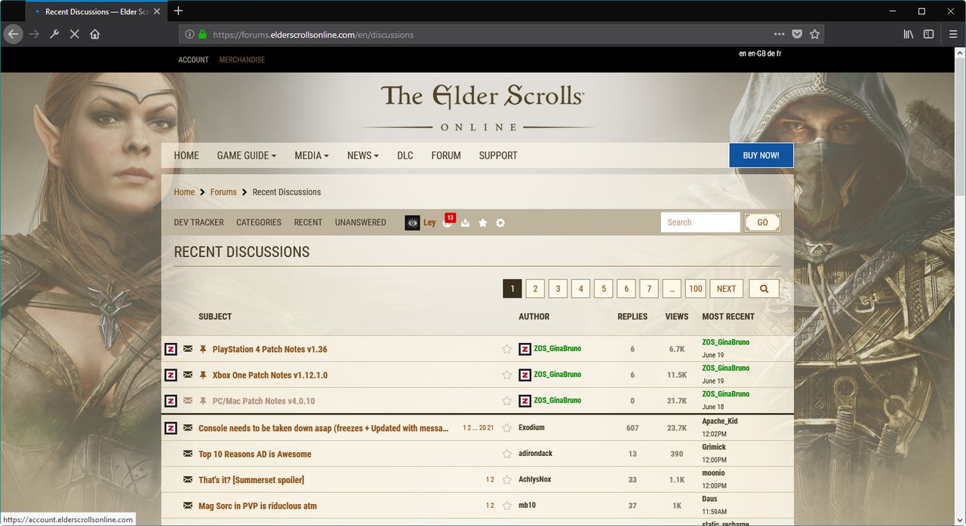Show the browser sidebars icon
Viewport: 966px width, 526px height.
929,34
